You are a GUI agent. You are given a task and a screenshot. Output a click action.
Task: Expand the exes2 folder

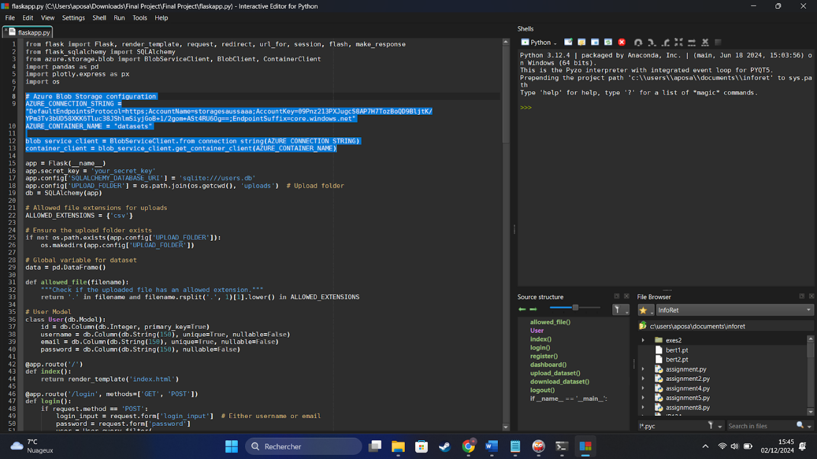pos(643,340)
